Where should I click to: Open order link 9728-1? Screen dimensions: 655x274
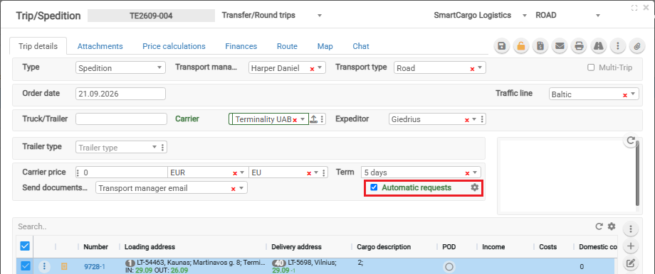click(x=95, y=266)
